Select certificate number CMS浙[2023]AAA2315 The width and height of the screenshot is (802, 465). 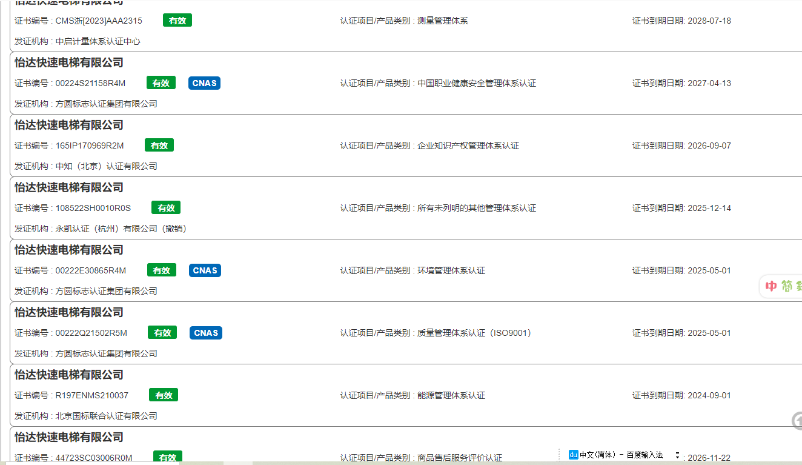click(x=99, y=21)
